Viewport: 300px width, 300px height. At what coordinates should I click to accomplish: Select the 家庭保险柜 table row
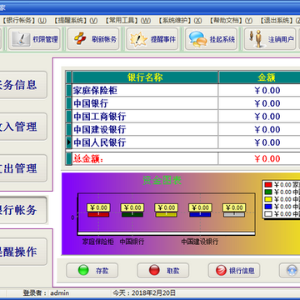point(183,90)
